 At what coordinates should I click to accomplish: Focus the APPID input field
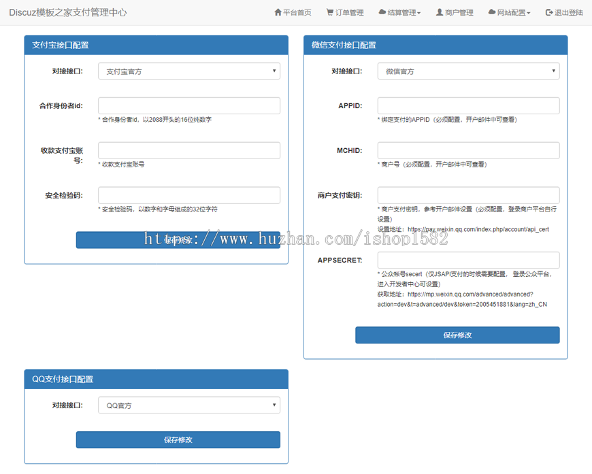click(x=469, y=105)
